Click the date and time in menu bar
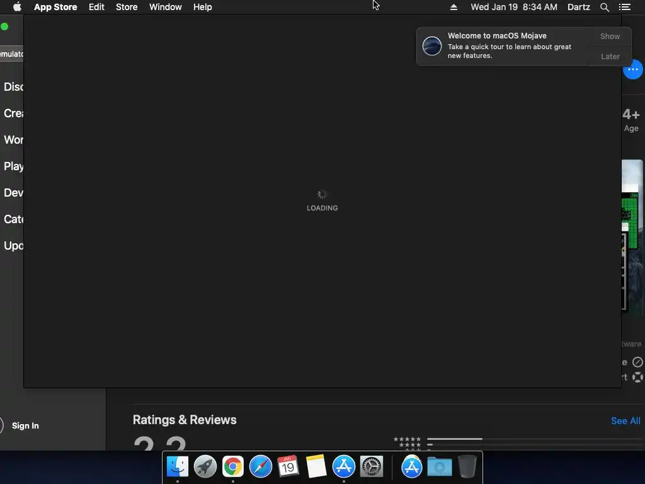The image size is (645, 484). coord(514,7)
